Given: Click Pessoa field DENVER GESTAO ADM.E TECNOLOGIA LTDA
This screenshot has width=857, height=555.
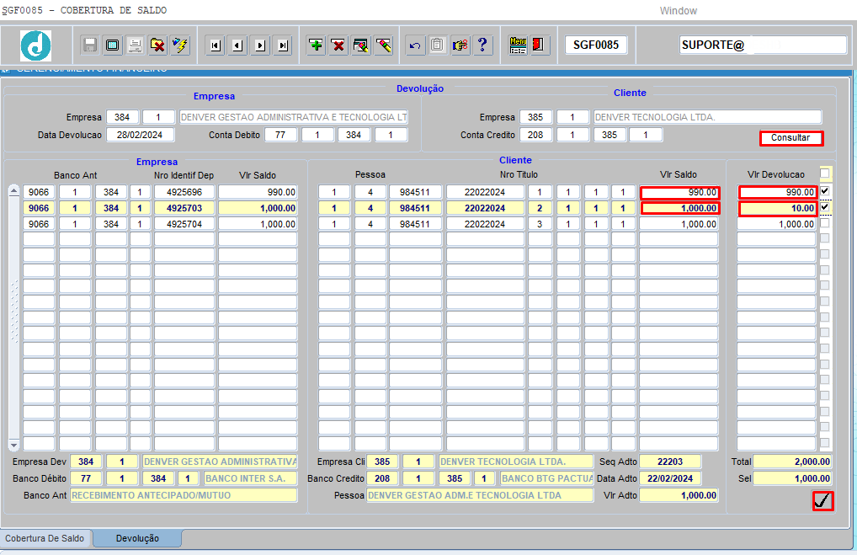Looking at the screenshot, I should (480, 495).
